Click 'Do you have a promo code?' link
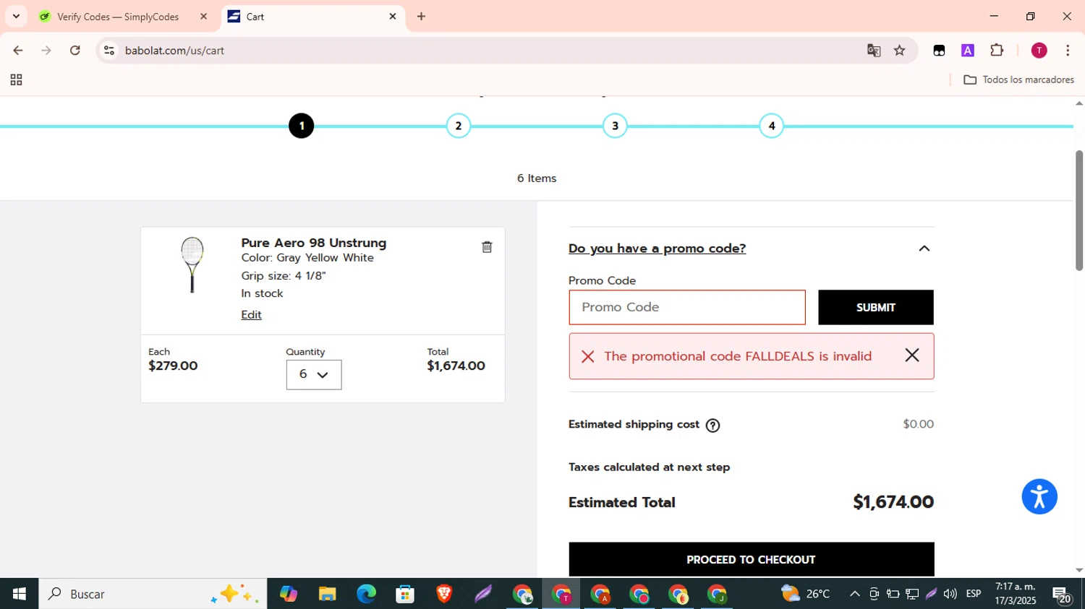1085x609 pixels. coord(657,249)
